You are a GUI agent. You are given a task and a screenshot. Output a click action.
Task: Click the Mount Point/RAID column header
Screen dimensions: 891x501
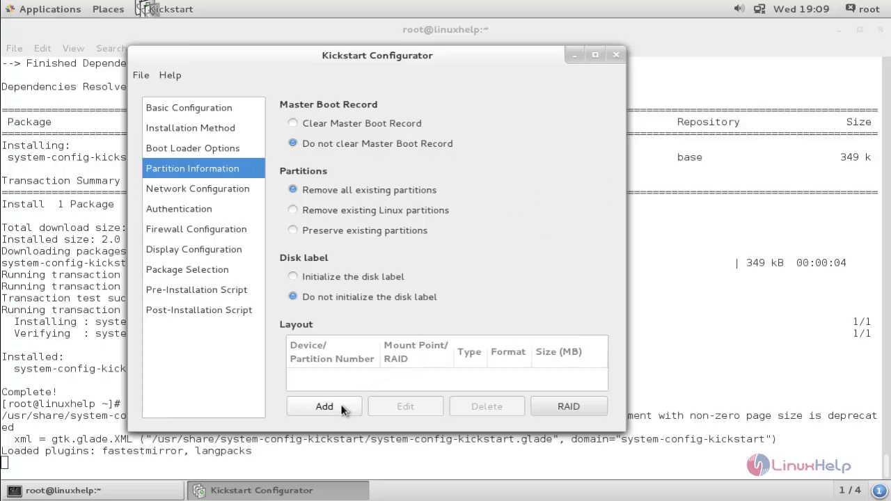pyautogui.click(x=416, y=352)
